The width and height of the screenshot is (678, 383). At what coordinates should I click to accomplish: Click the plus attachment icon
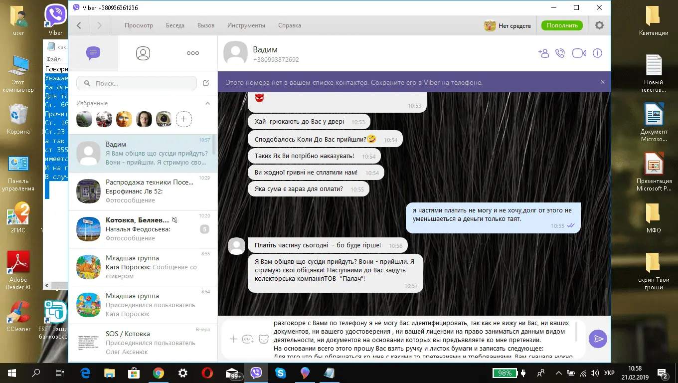point(233,339)
